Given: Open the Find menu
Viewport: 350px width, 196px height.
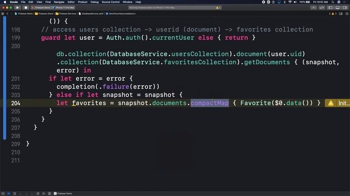Looking at the screenshot, I should point(48,2).
